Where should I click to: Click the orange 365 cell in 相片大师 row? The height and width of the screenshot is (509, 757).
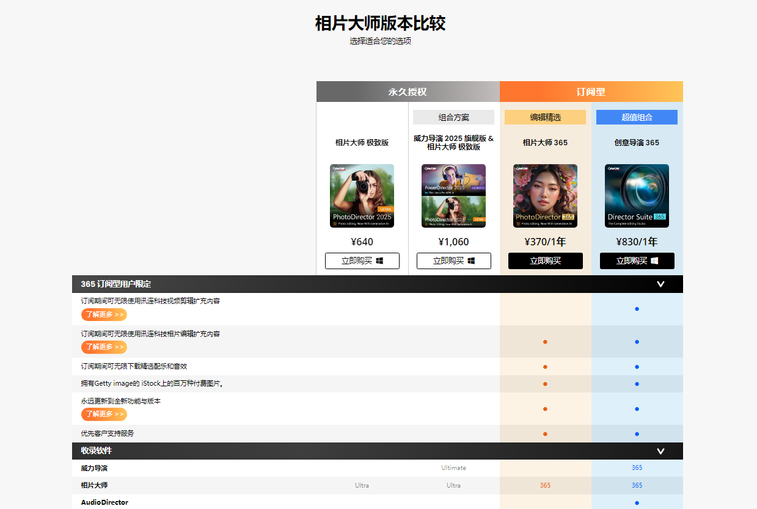coord(546,485)
